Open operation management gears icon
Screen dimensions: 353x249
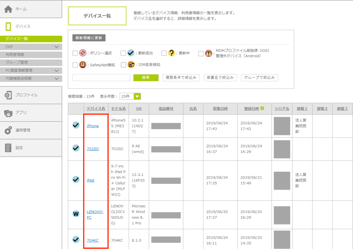[x=9, y=131]
